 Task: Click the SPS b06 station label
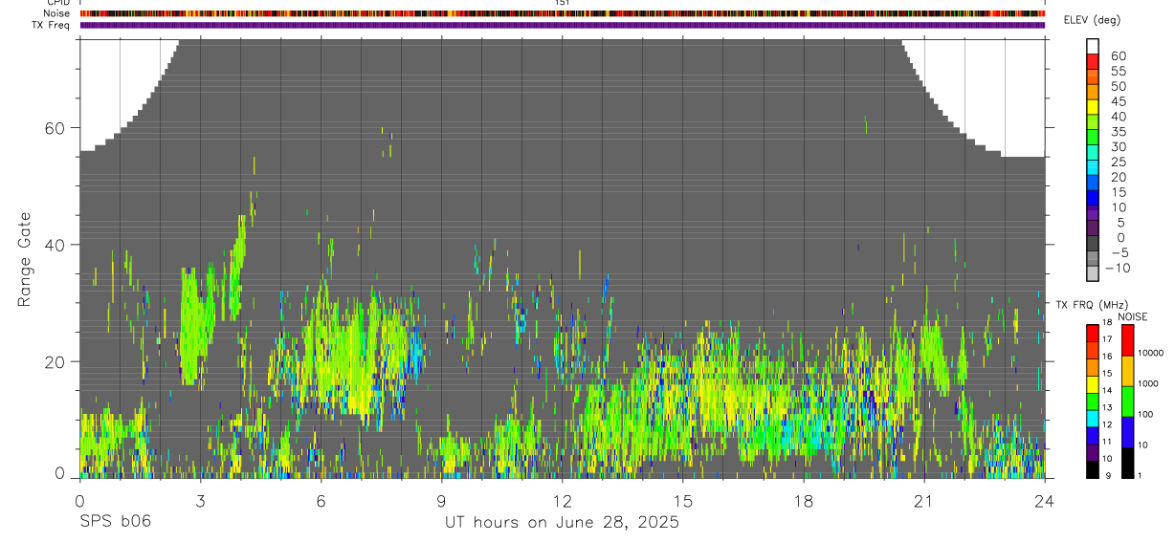click(115, 522)
